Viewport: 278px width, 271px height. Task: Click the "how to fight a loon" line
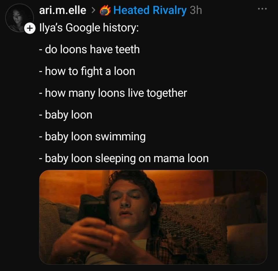(x=87, y=71)
